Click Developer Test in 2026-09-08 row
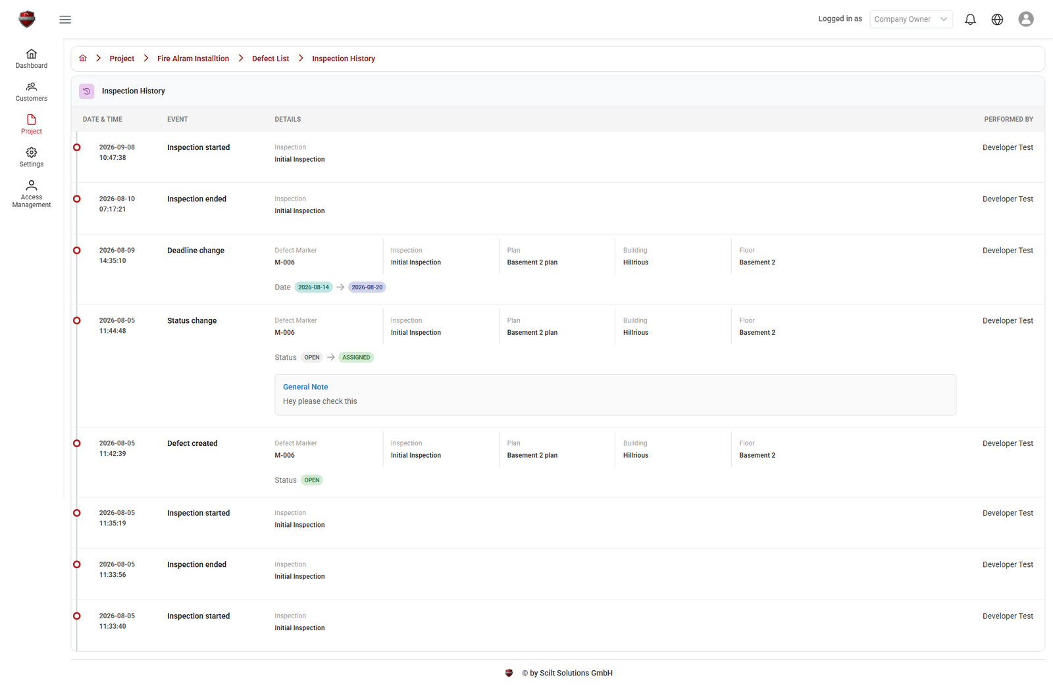The height and width of the screenshot is (686, 1053). [x=1008, y=147]
